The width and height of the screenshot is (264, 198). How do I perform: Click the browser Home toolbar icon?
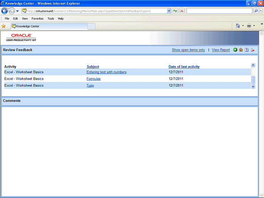[238, 26]
